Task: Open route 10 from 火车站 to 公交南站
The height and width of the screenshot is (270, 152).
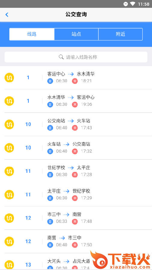Action: (76, 148)
